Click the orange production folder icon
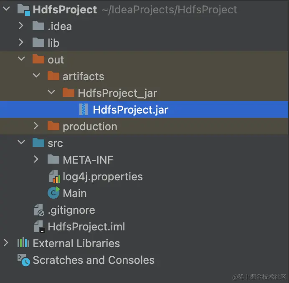The image size is (289, 283). [53, 126]
